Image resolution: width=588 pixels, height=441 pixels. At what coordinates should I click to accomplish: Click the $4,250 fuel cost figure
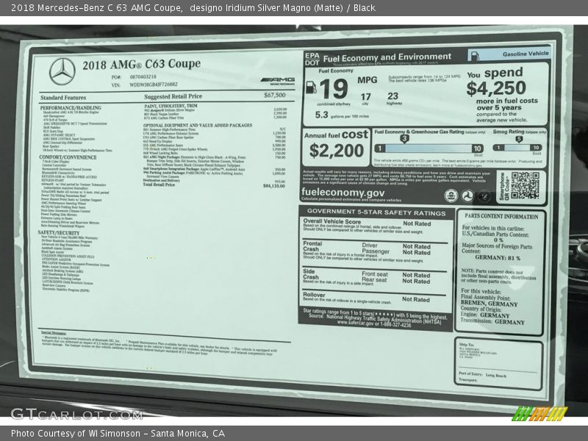(496, 88)
